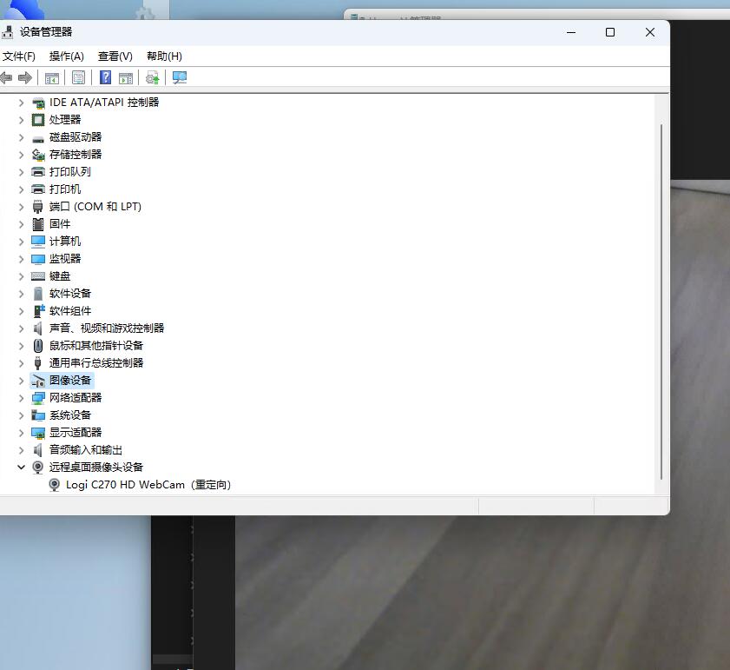730x670 pixels.
Task: Click the Back arrow in the toolbar
Action: tap(7, 78)
